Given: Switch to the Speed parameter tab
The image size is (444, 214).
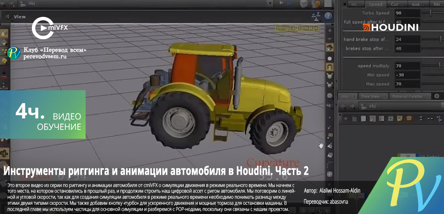Looking at the screenshot, I should (x=376, y=5).
